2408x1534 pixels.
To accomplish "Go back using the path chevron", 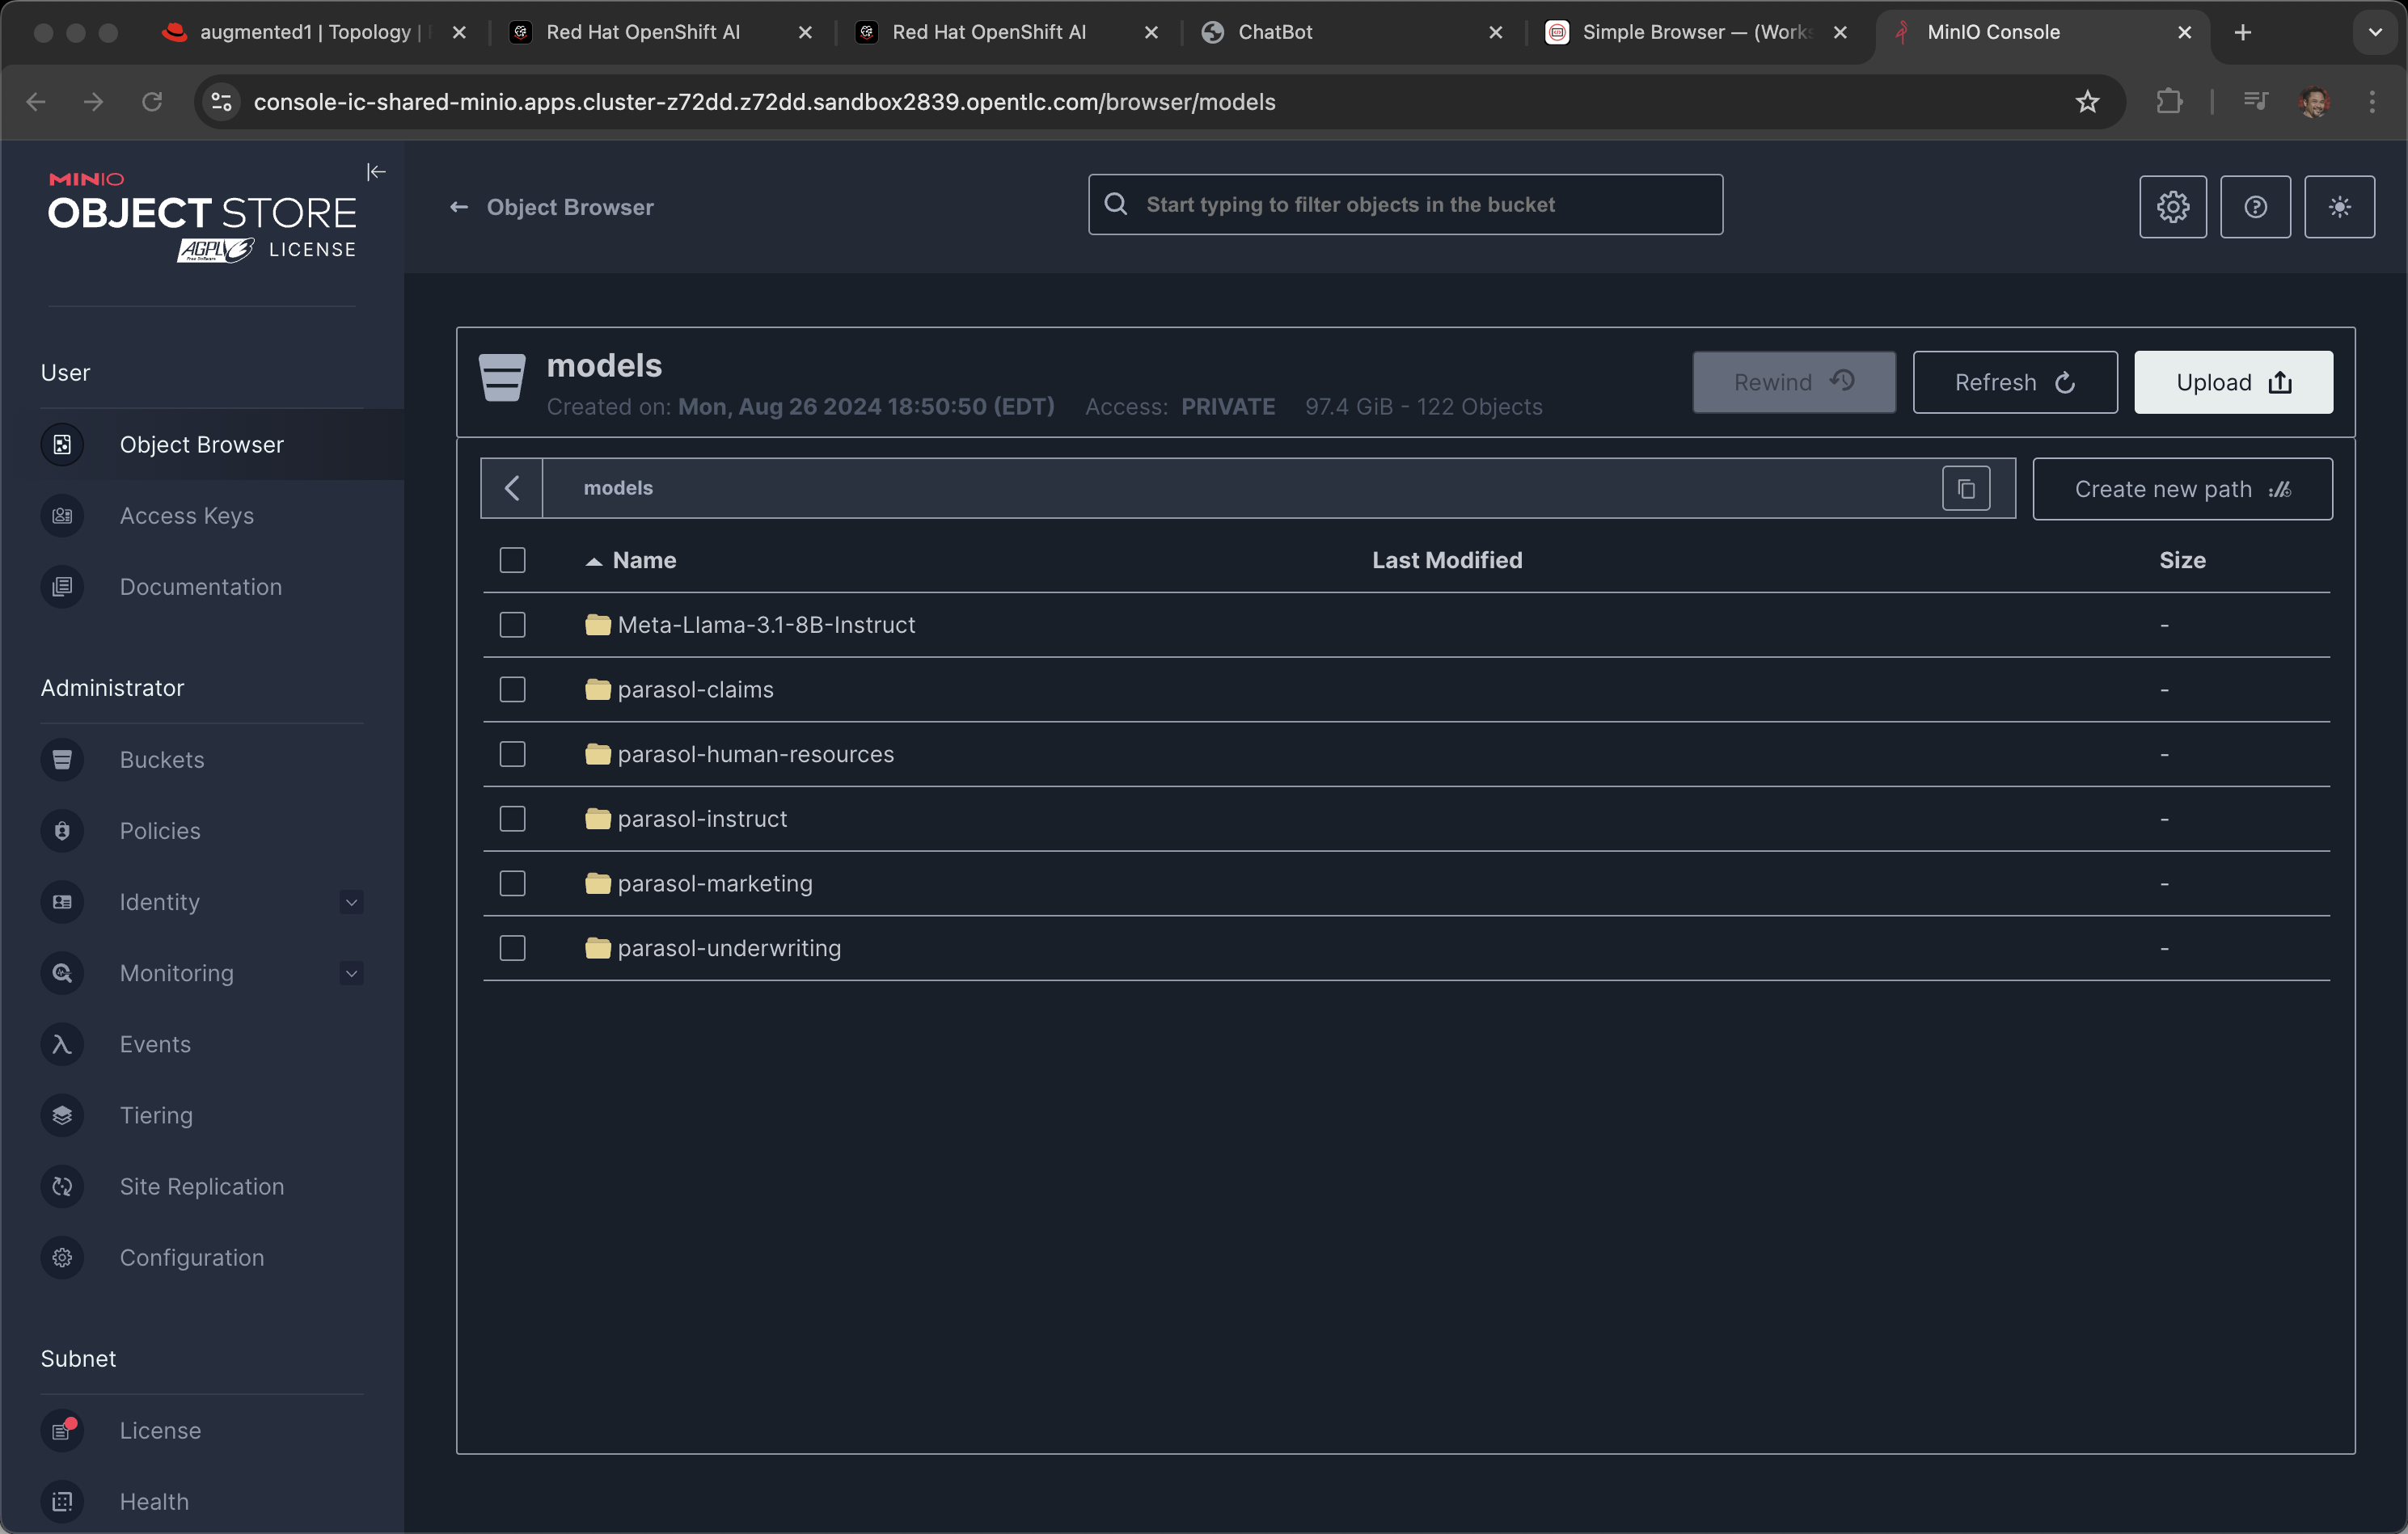I will click(x=512, y=489).
